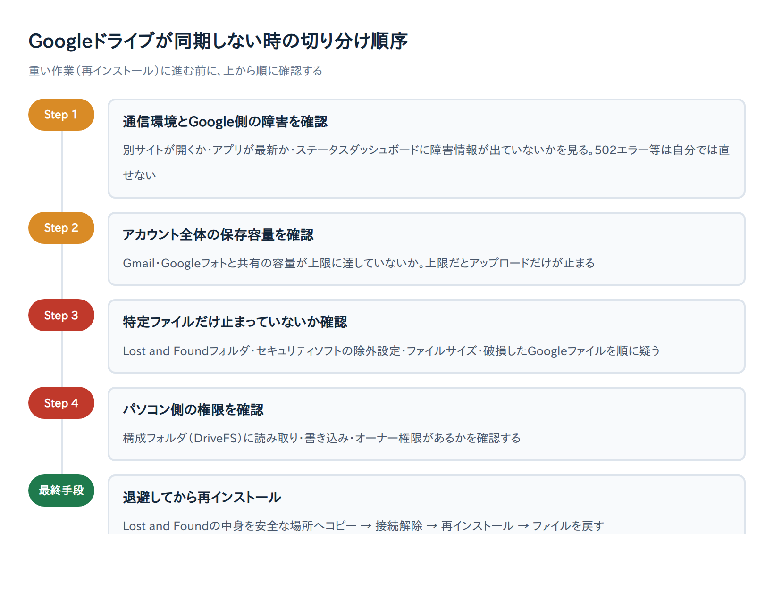Click the orange Step 1 badge

61,115
